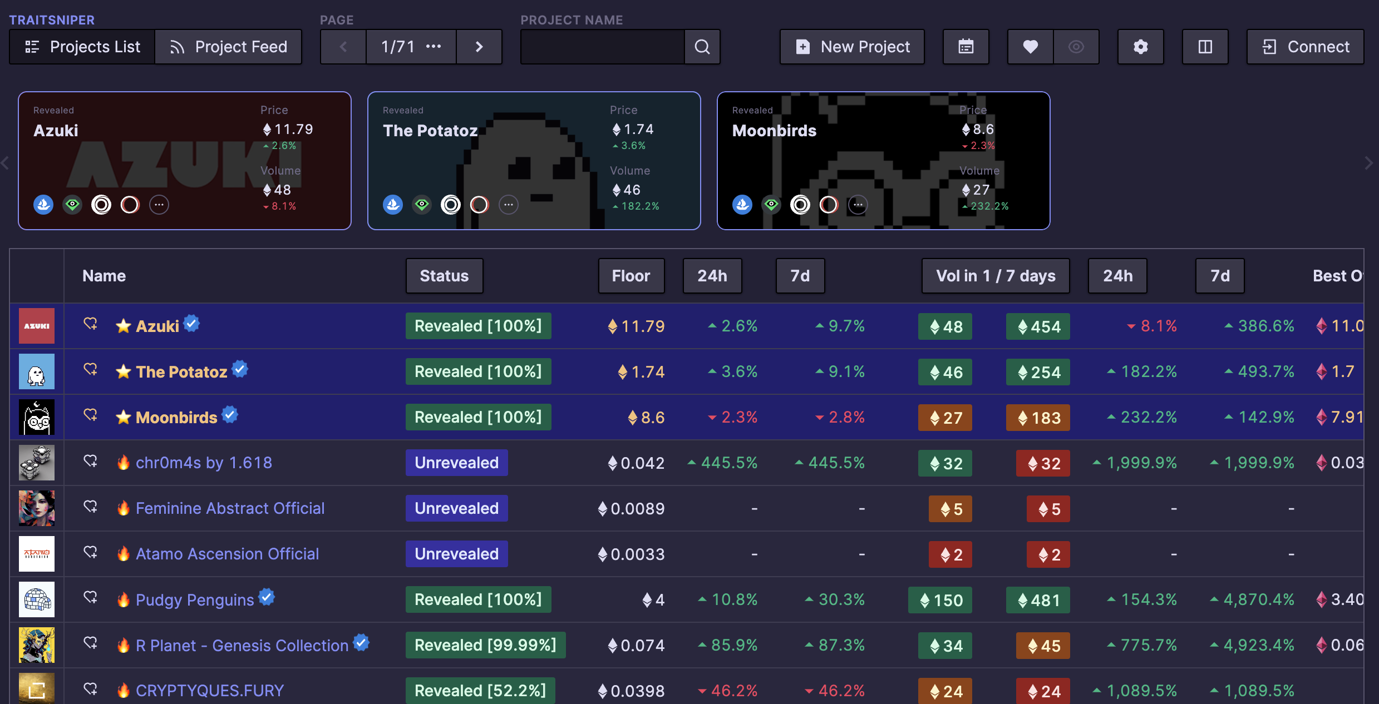Viewport: 1379px width, 704px height.
Task: Open the chr0m4s by 1.618 project
Action: [x=204, y=463]
